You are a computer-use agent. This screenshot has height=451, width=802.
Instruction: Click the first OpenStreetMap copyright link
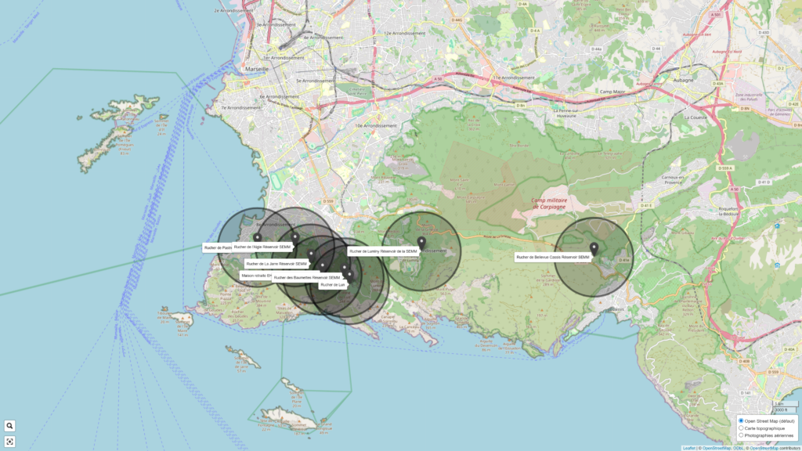coord(716,448)
